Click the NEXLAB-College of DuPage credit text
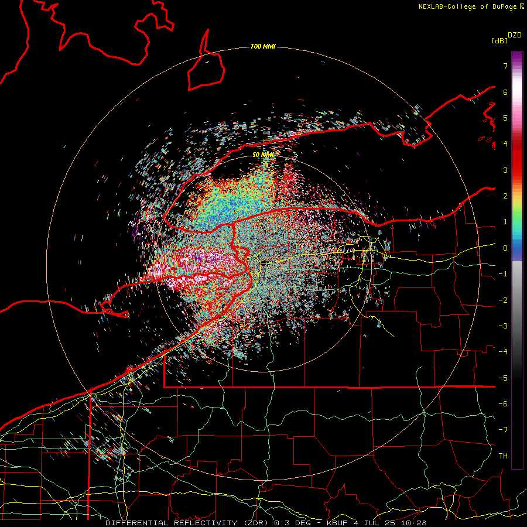 468,6
